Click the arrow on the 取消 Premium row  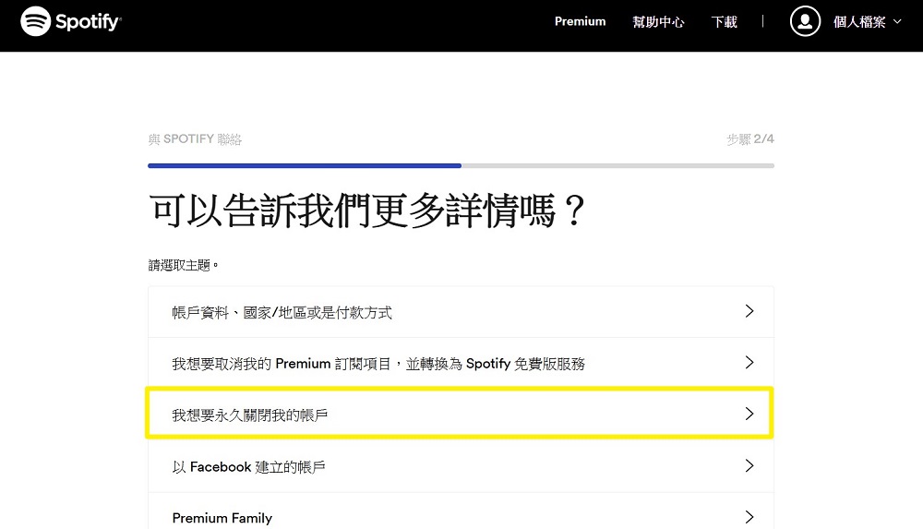click(x=749, y=362)
